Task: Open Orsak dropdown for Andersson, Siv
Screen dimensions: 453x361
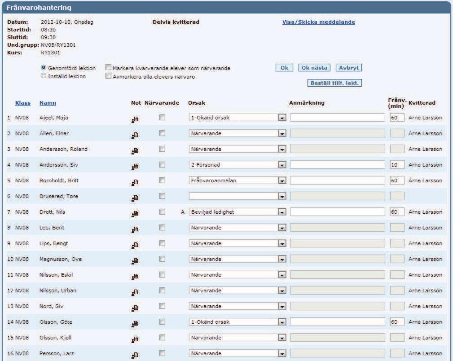Action: pyautogui.click(x=237, y=165)
